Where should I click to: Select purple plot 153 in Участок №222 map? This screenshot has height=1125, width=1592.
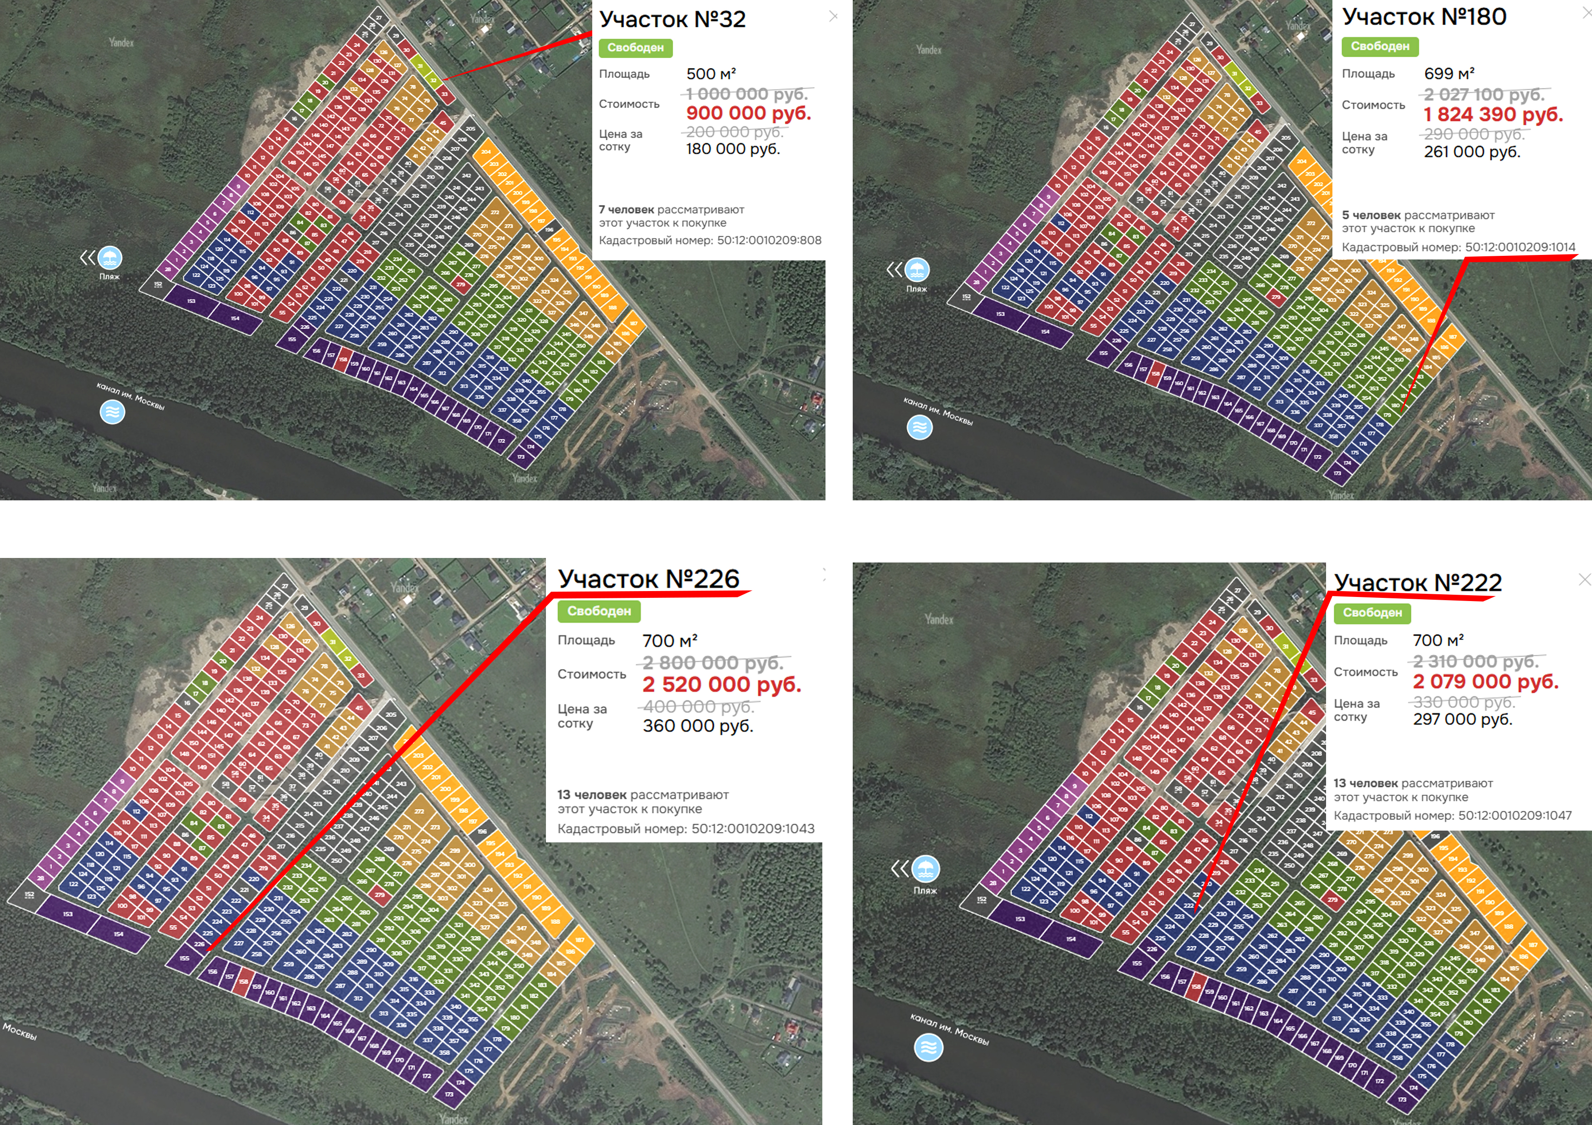[1020, 919]
